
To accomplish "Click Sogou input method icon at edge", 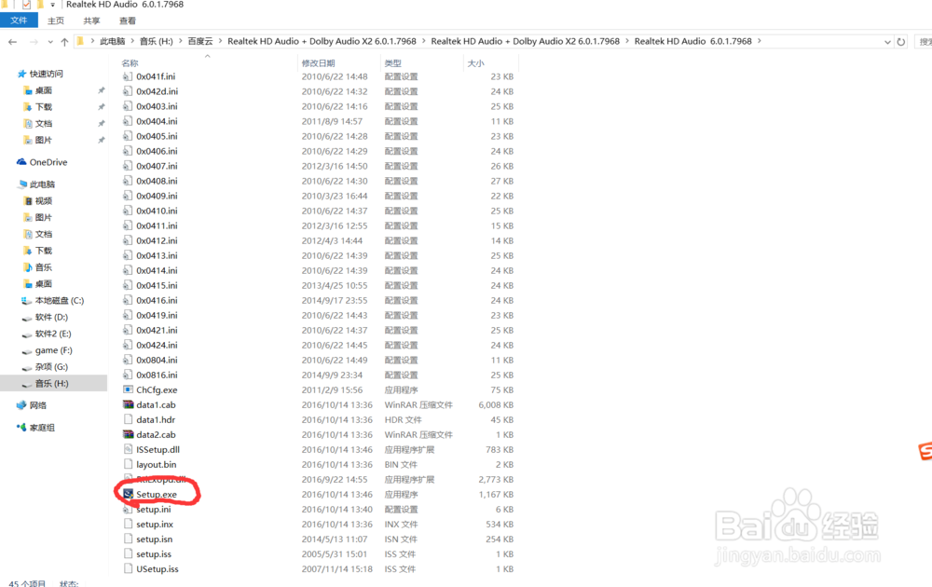I will click(925, 451).
